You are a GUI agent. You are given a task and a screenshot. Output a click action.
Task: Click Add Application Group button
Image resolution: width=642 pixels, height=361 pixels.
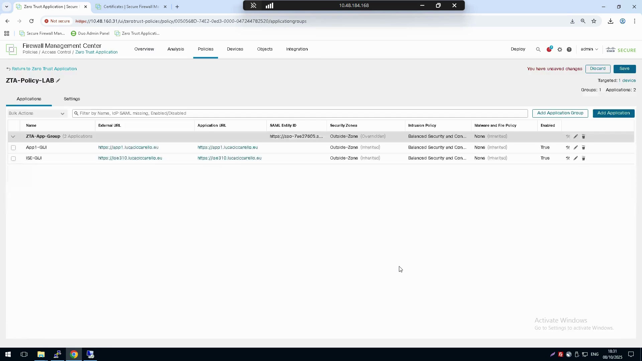560,113
